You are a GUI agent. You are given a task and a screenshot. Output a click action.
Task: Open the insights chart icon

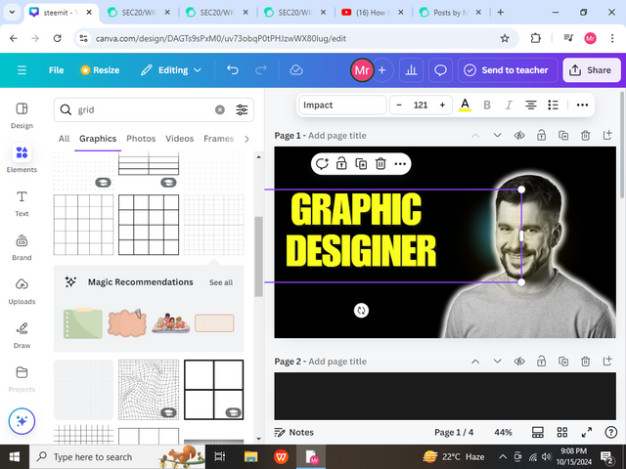point(411,70)
